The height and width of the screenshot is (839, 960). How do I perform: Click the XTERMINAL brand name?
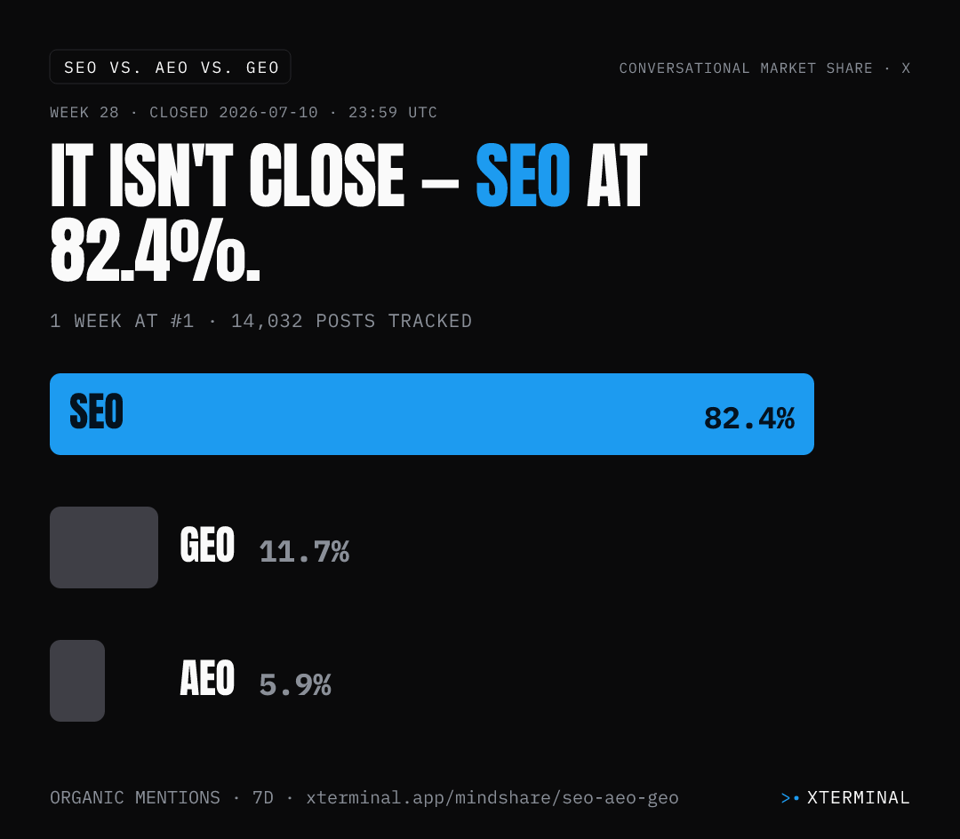pyautogui.click(x=859, y=798)
